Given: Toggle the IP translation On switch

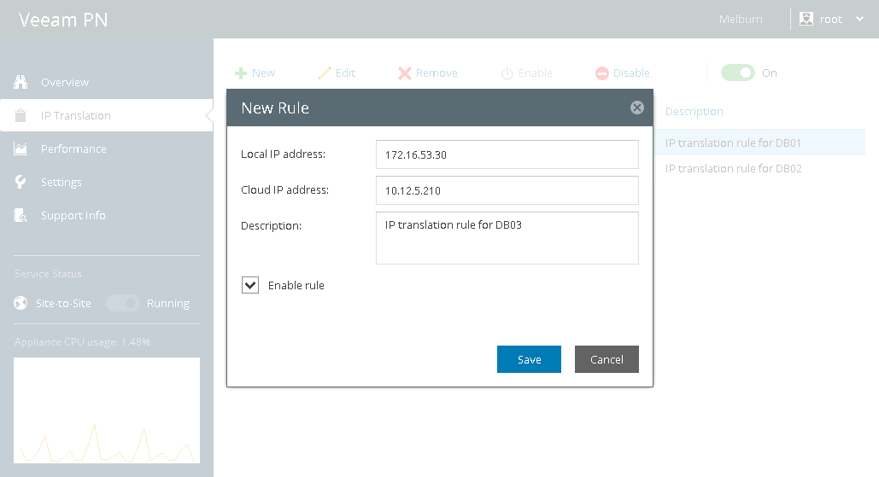Looking at the screenshot, I should [737, 73].
